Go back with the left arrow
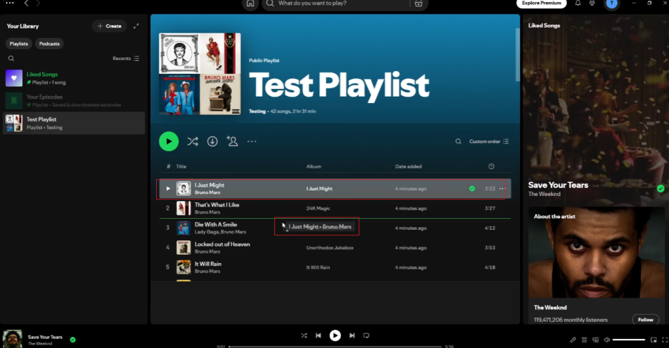 tap(26, 3)
